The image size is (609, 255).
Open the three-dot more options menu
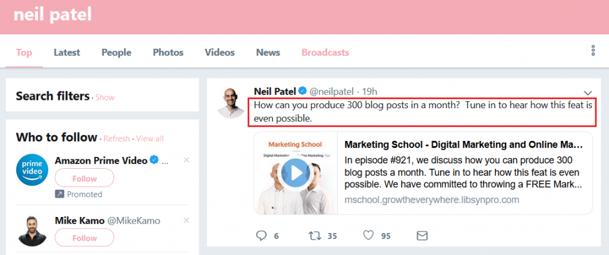pyautogui.click(x=593, y=51)
